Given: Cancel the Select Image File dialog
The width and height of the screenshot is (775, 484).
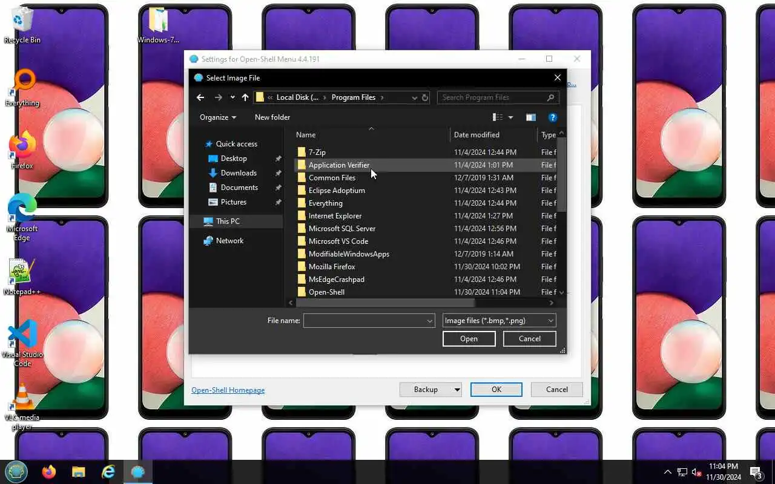Looking at the screenshot, I should (x=530, y=339).
